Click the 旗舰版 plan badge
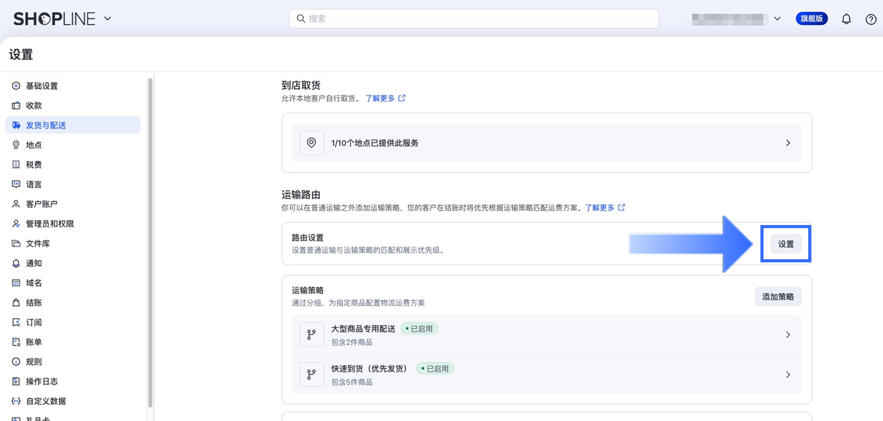 click(811, 19)
